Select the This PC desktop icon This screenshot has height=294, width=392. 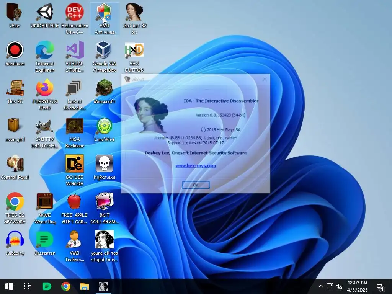pyautogui.click(x=15, y=91)
